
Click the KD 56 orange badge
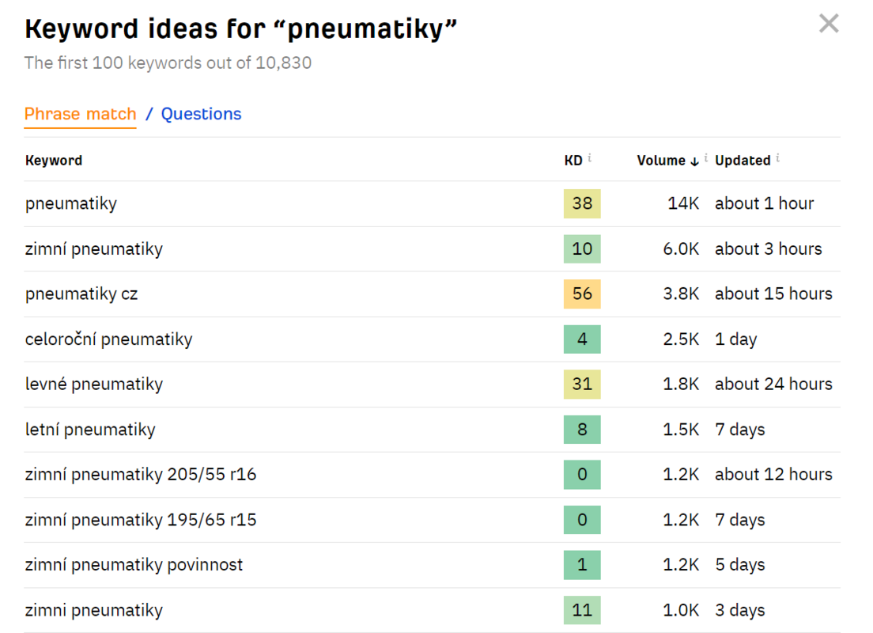click(582, 294)
